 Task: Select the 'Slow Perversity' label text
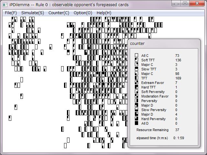pos(154,110)
